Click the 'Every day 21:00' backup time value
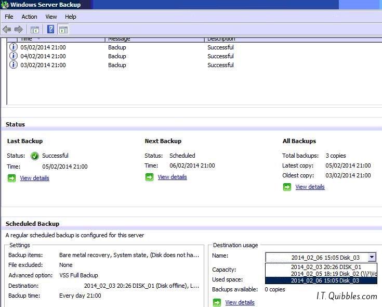Image resolution: width=382 pixels, height=307 pixels. click(80, 296)
